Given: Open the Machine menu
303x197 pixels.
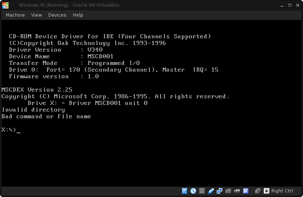Looking at the screenshot, I should coord(15,15).
